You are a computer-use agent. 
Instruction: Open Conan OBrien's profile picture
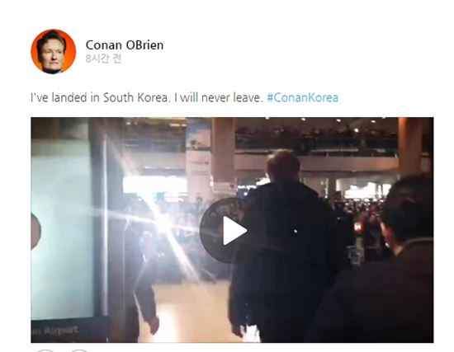[x=54, y=51]
